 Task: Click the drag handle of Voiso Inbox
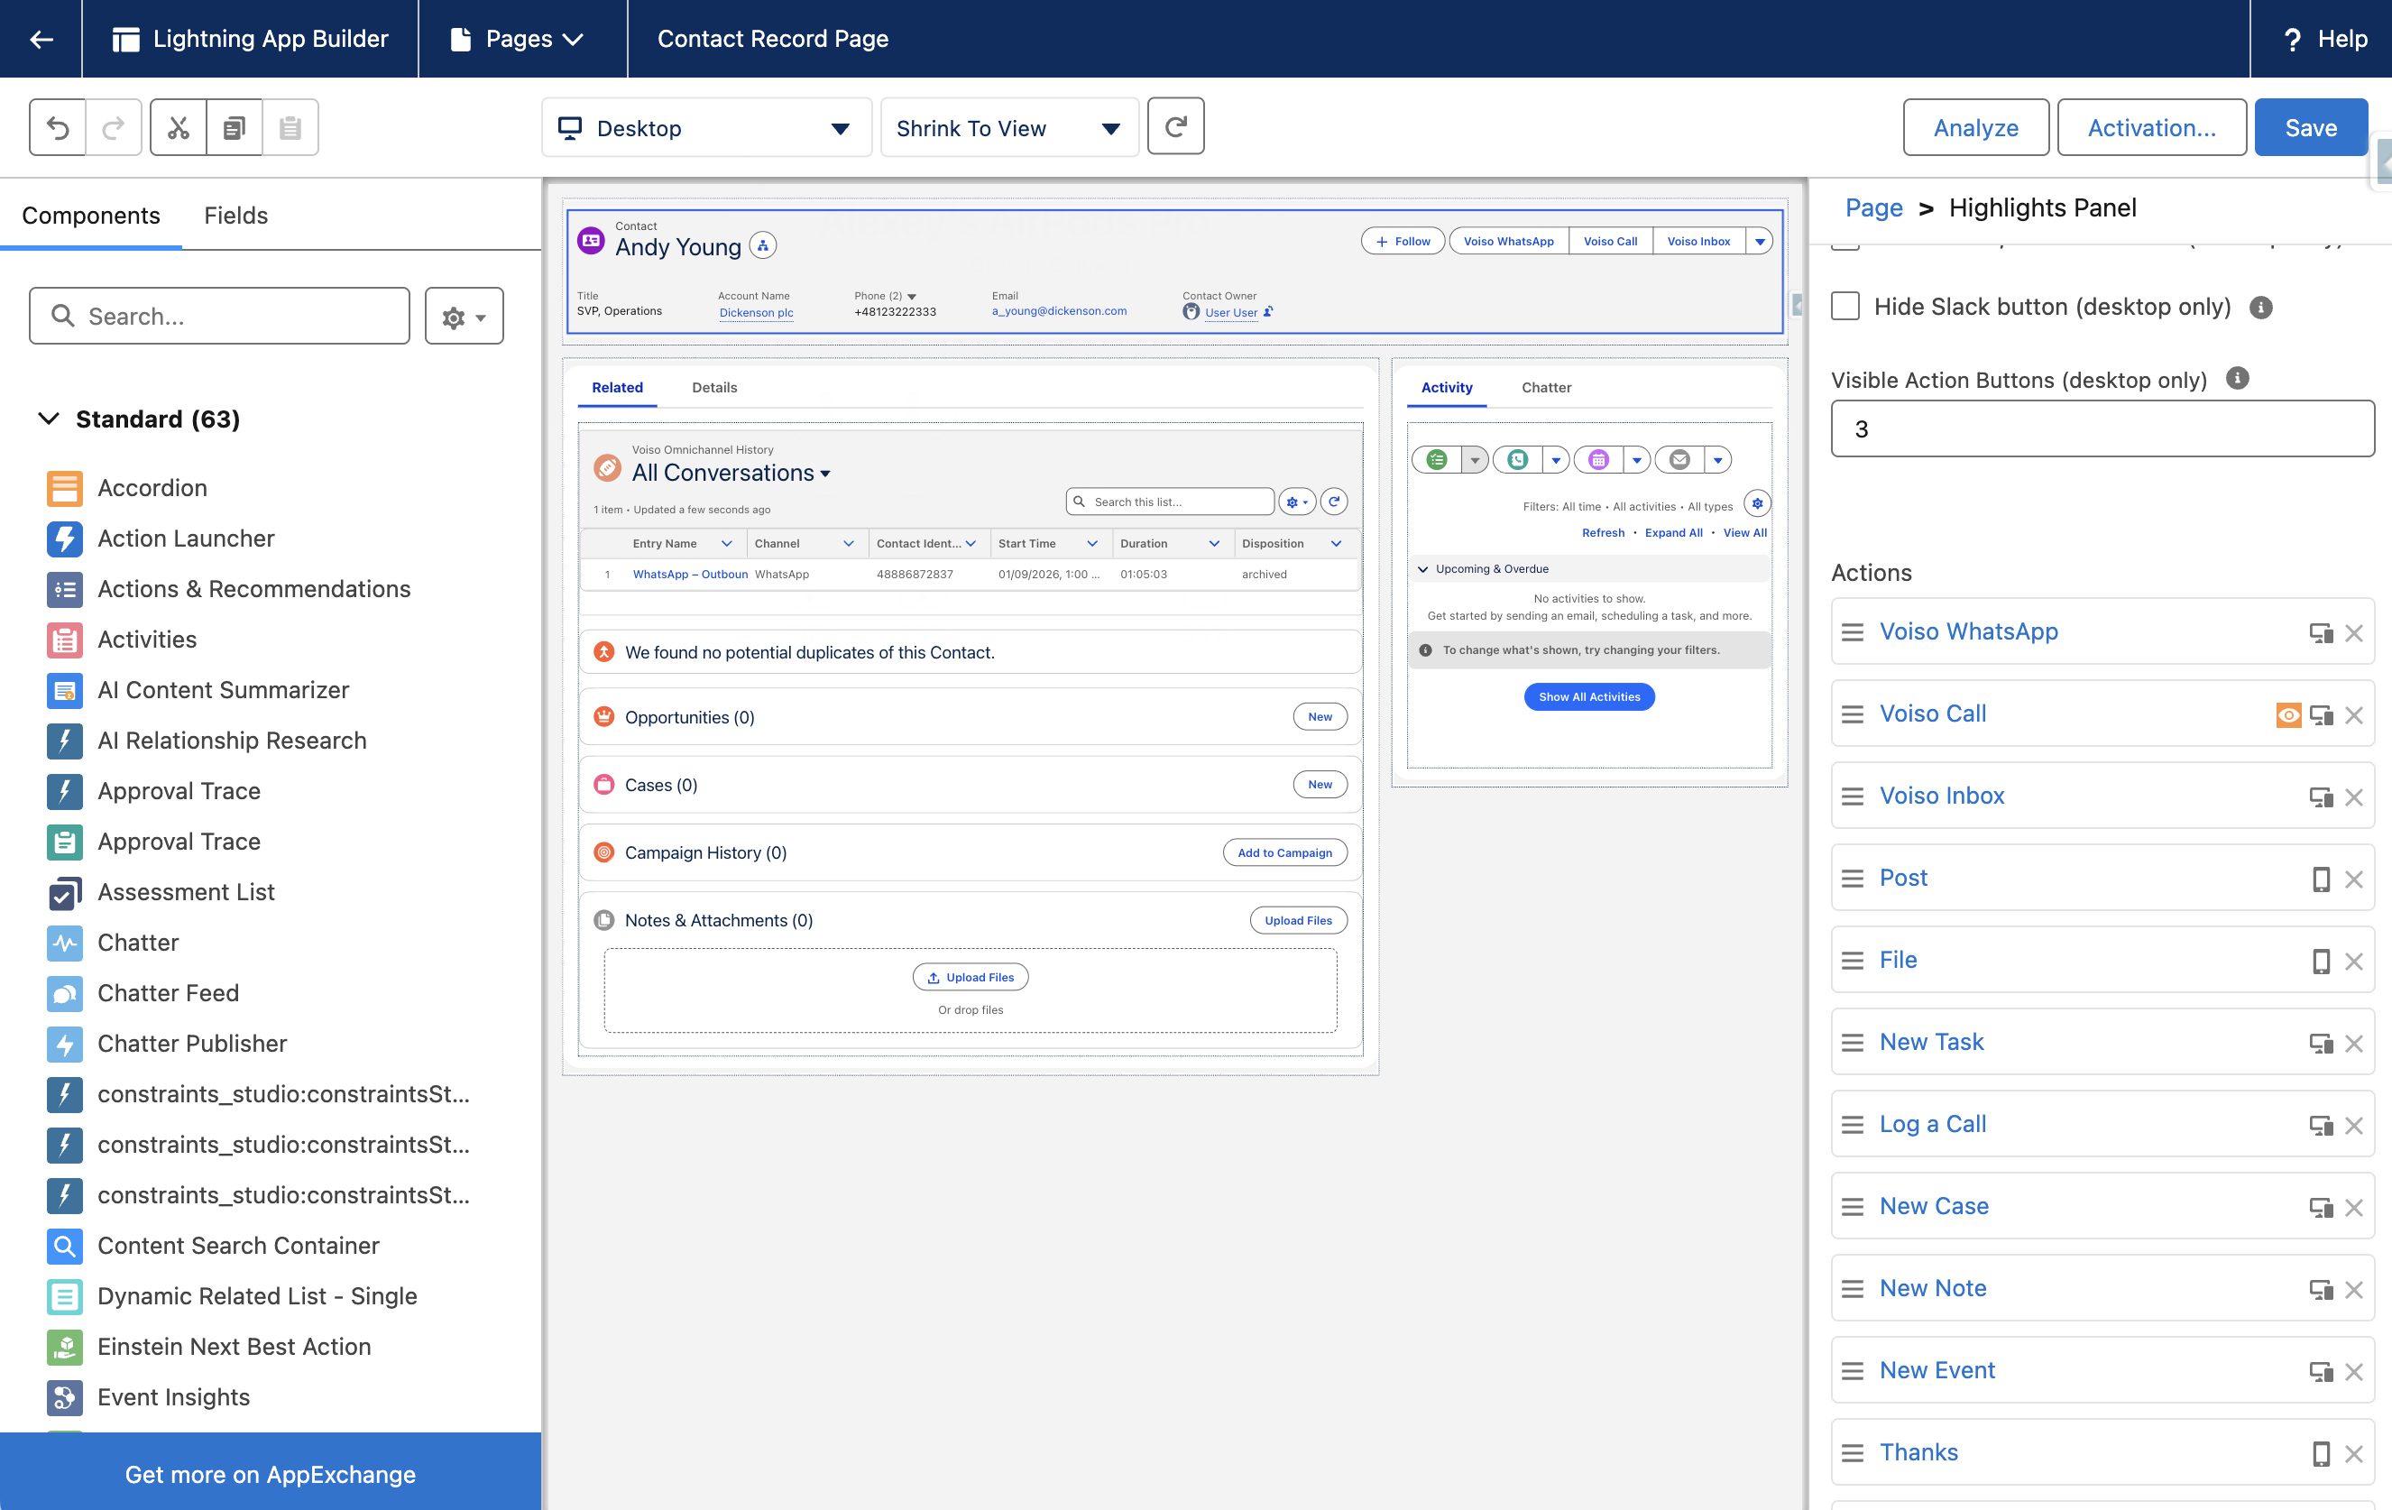point(1853,796)
